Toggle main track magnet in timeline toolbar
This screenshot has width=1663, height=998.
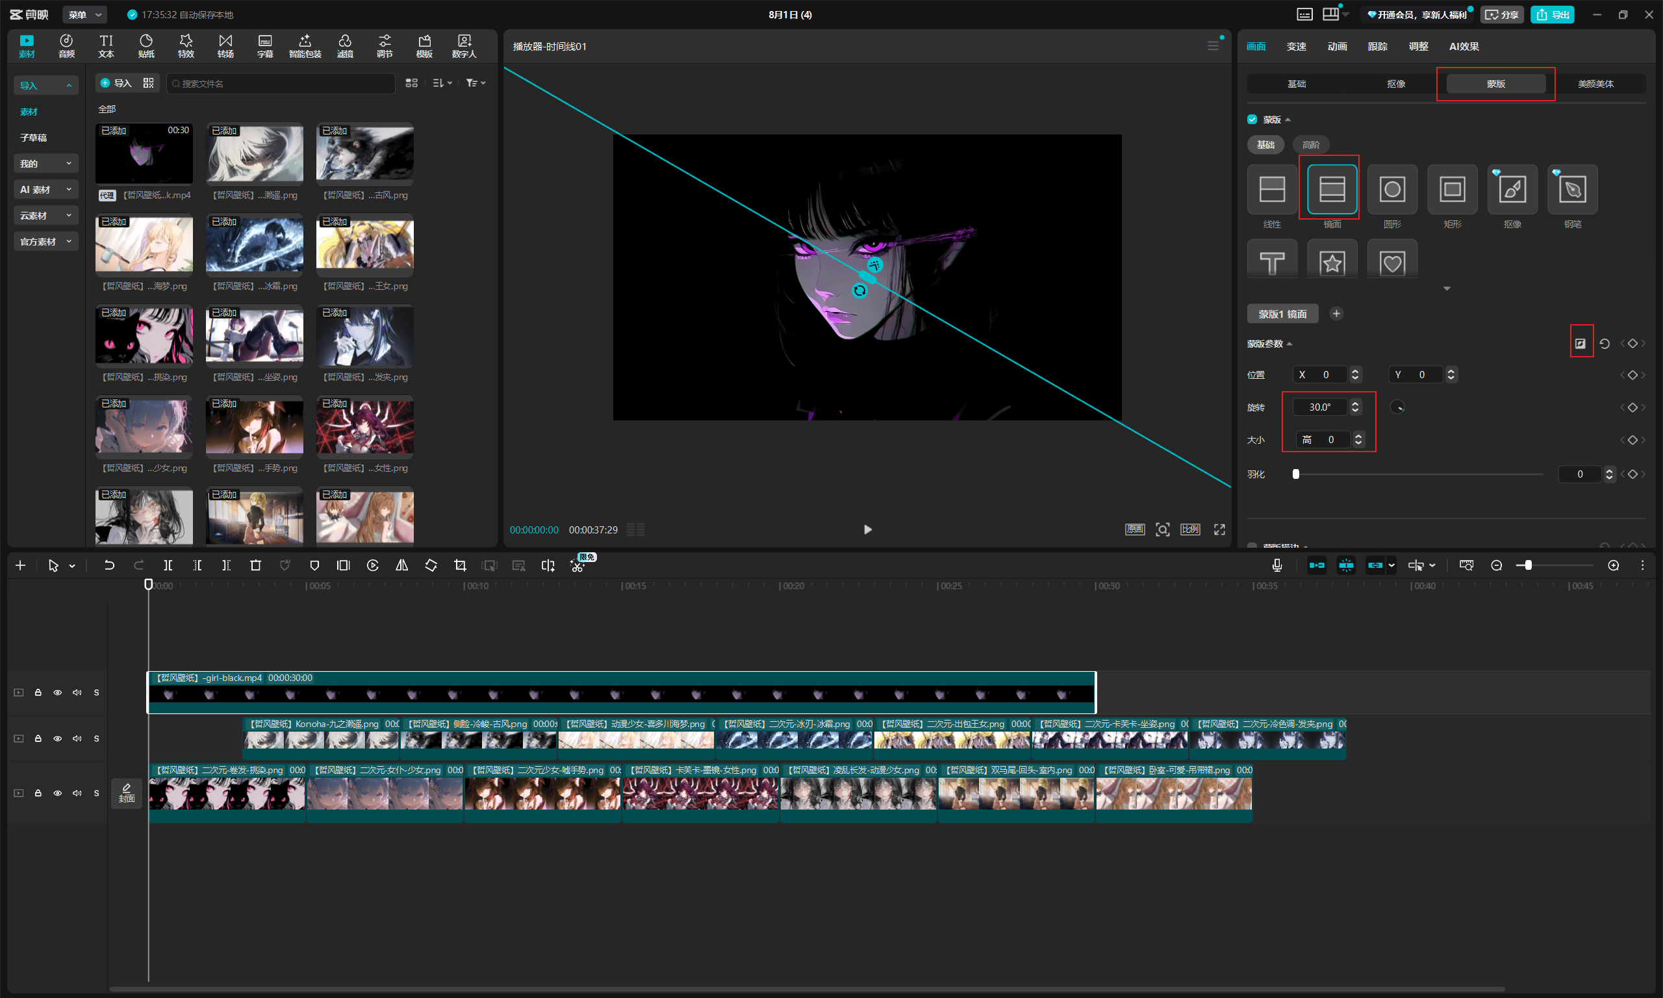click(1317, 565)
